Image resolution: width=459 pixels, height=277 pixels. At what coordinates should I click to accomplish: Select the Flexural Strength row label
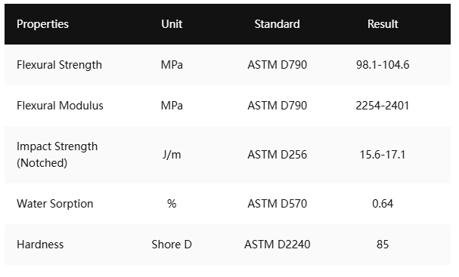[59, 65]
